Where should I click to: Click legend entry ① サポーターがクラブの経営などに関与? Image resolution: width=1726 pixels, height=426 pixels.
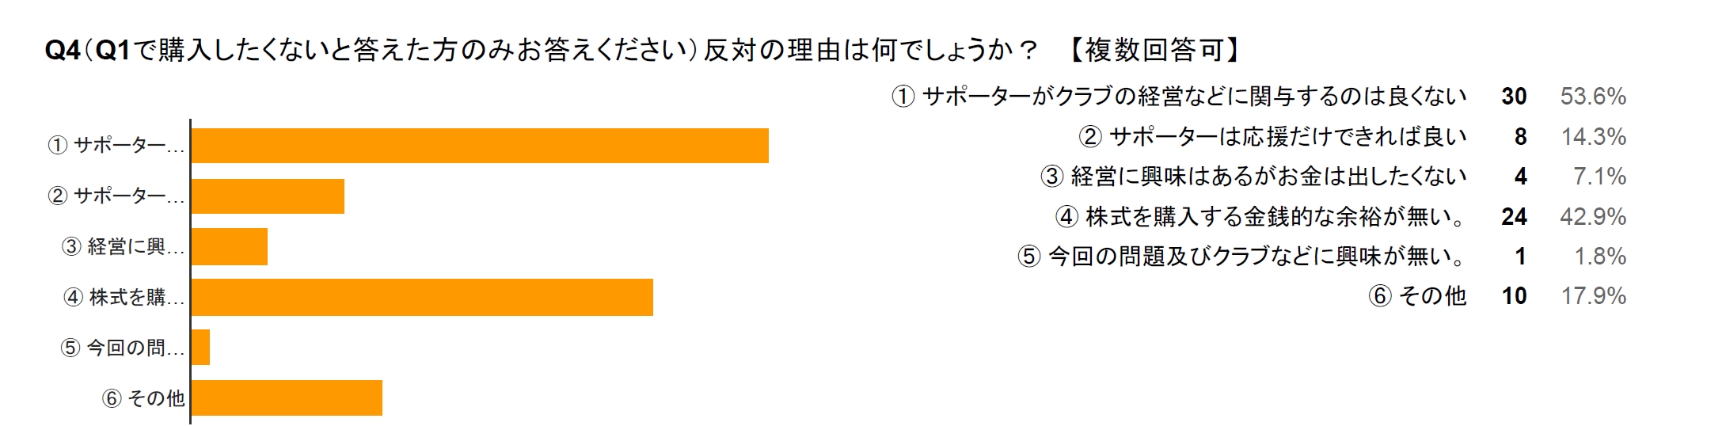(x=1179, y=97)
